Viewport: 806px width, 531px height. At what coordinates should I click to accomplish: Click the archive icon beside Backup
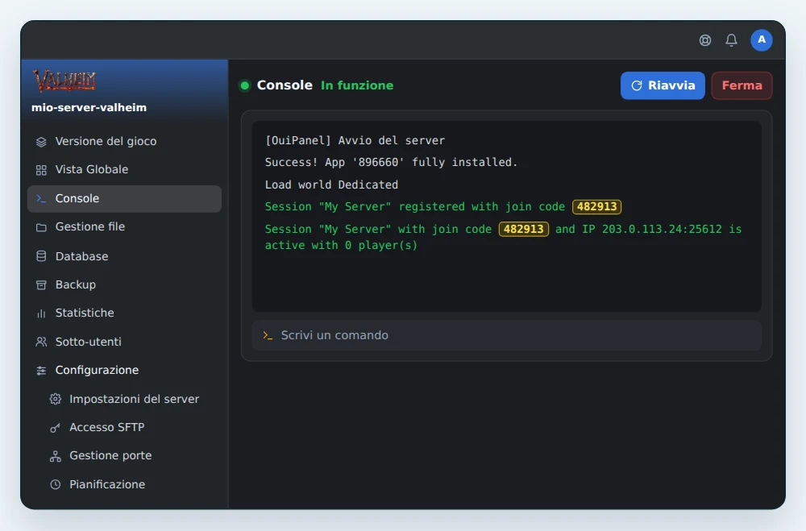pyautogui.click(x=41, y=284)
